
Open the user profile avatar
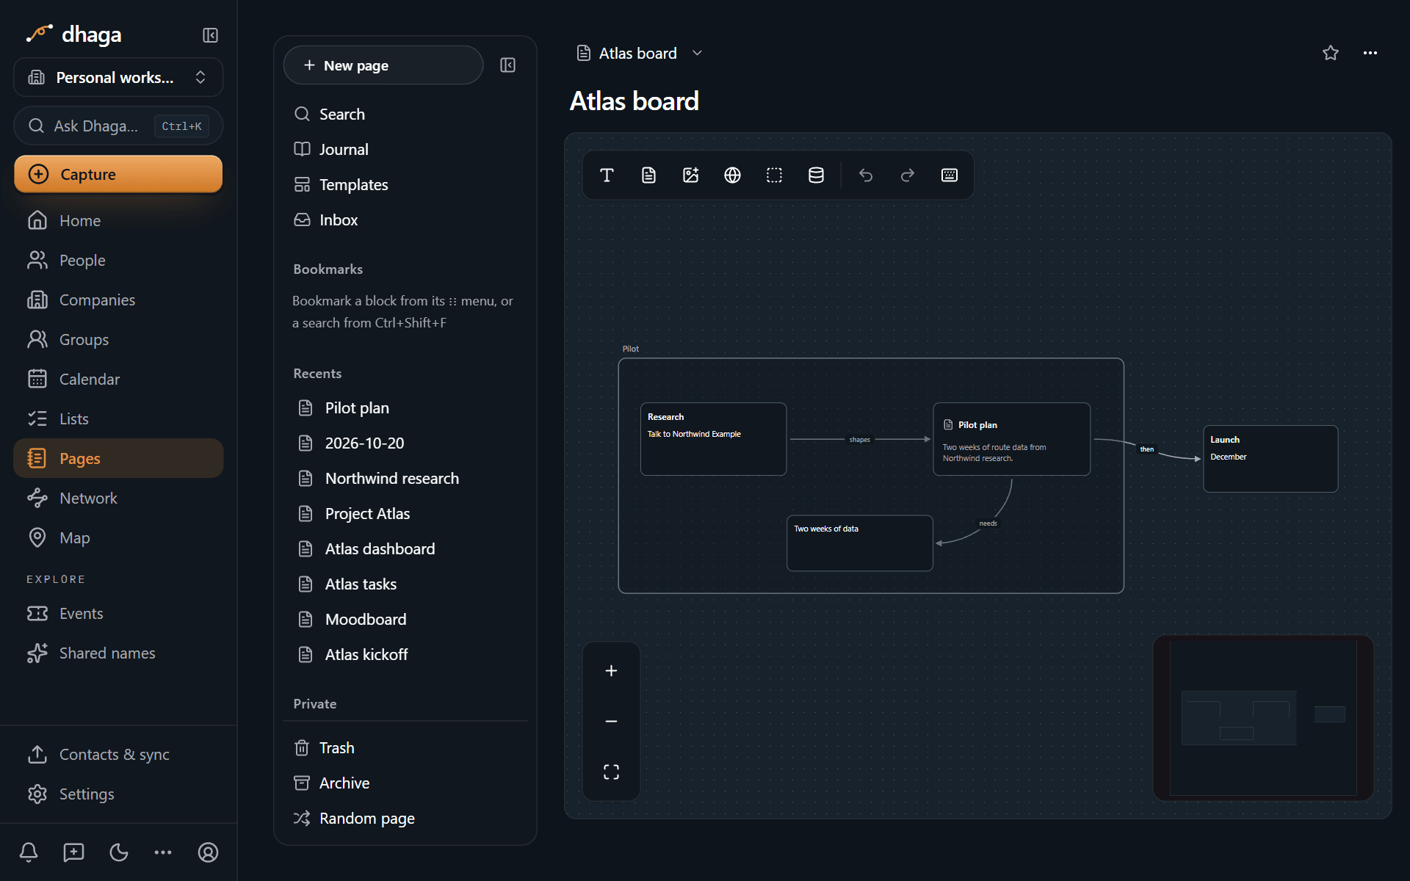click(x=208, y=852)
